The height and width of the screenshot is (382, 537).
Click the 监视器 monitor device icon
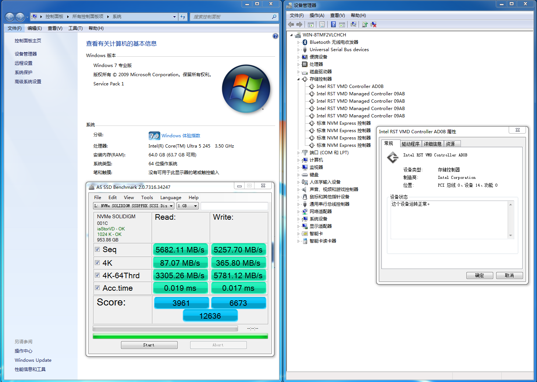point(305,167)
